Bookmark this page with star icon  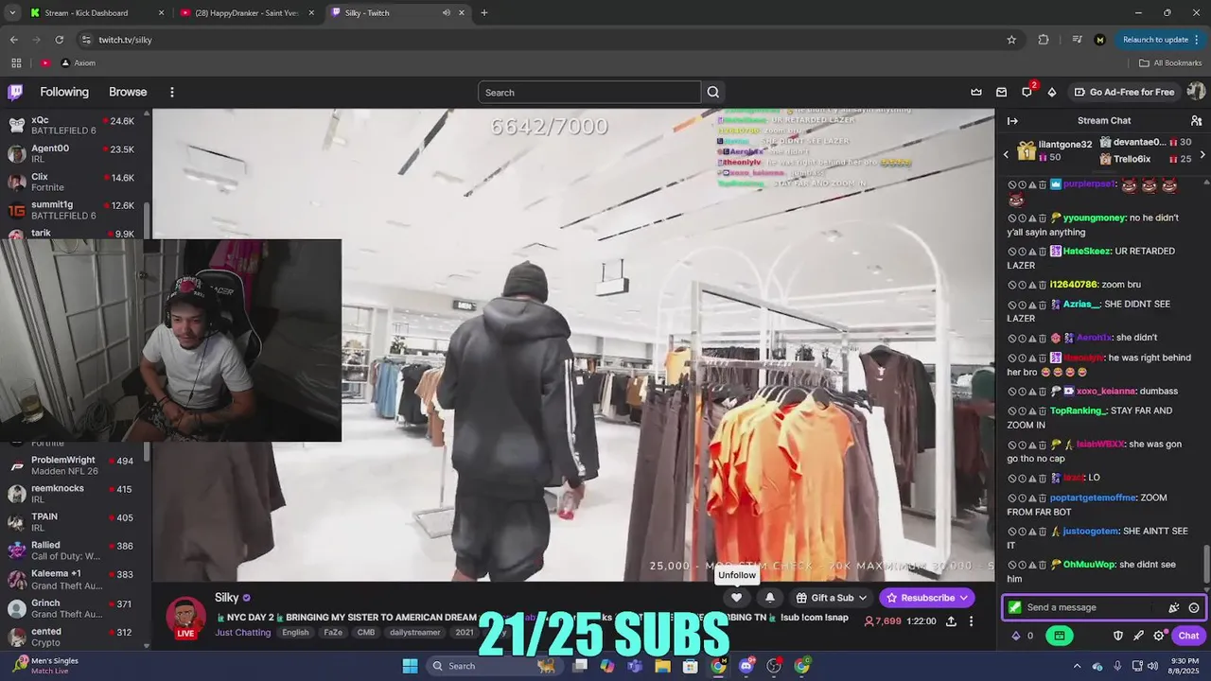(x=1011, y=40)
